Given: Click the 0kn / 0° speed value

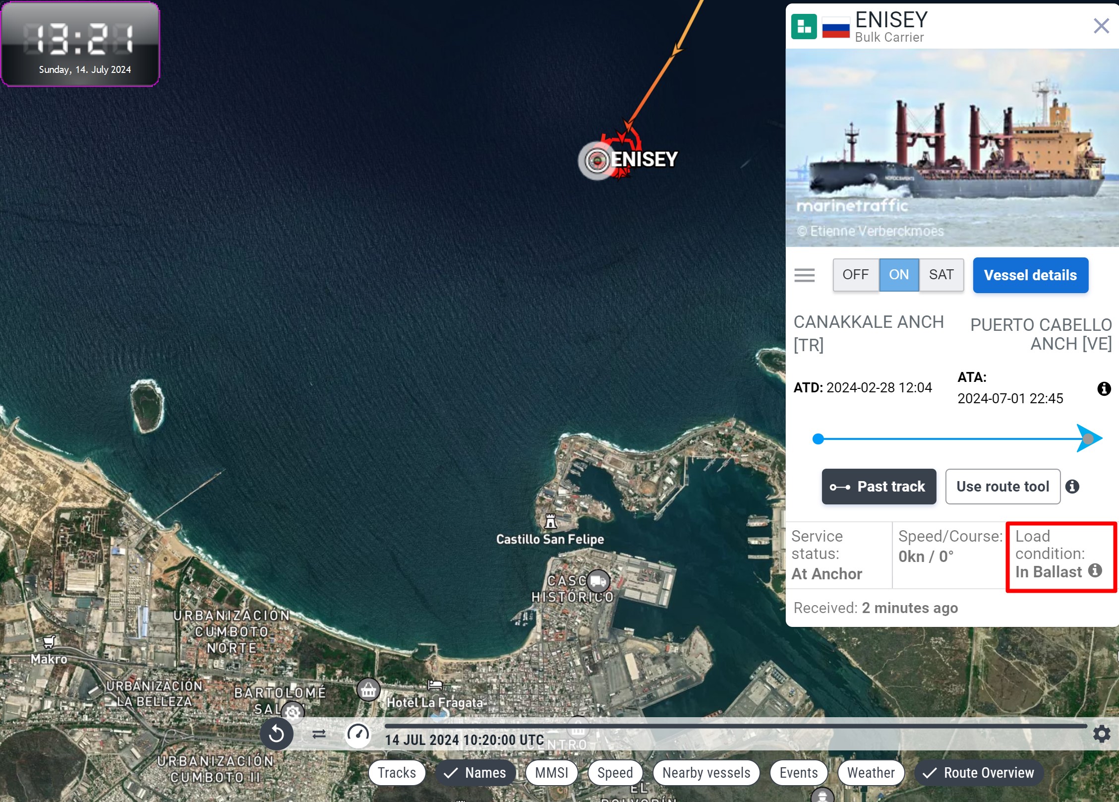Looking at the screenshot, I should [926, 556].
